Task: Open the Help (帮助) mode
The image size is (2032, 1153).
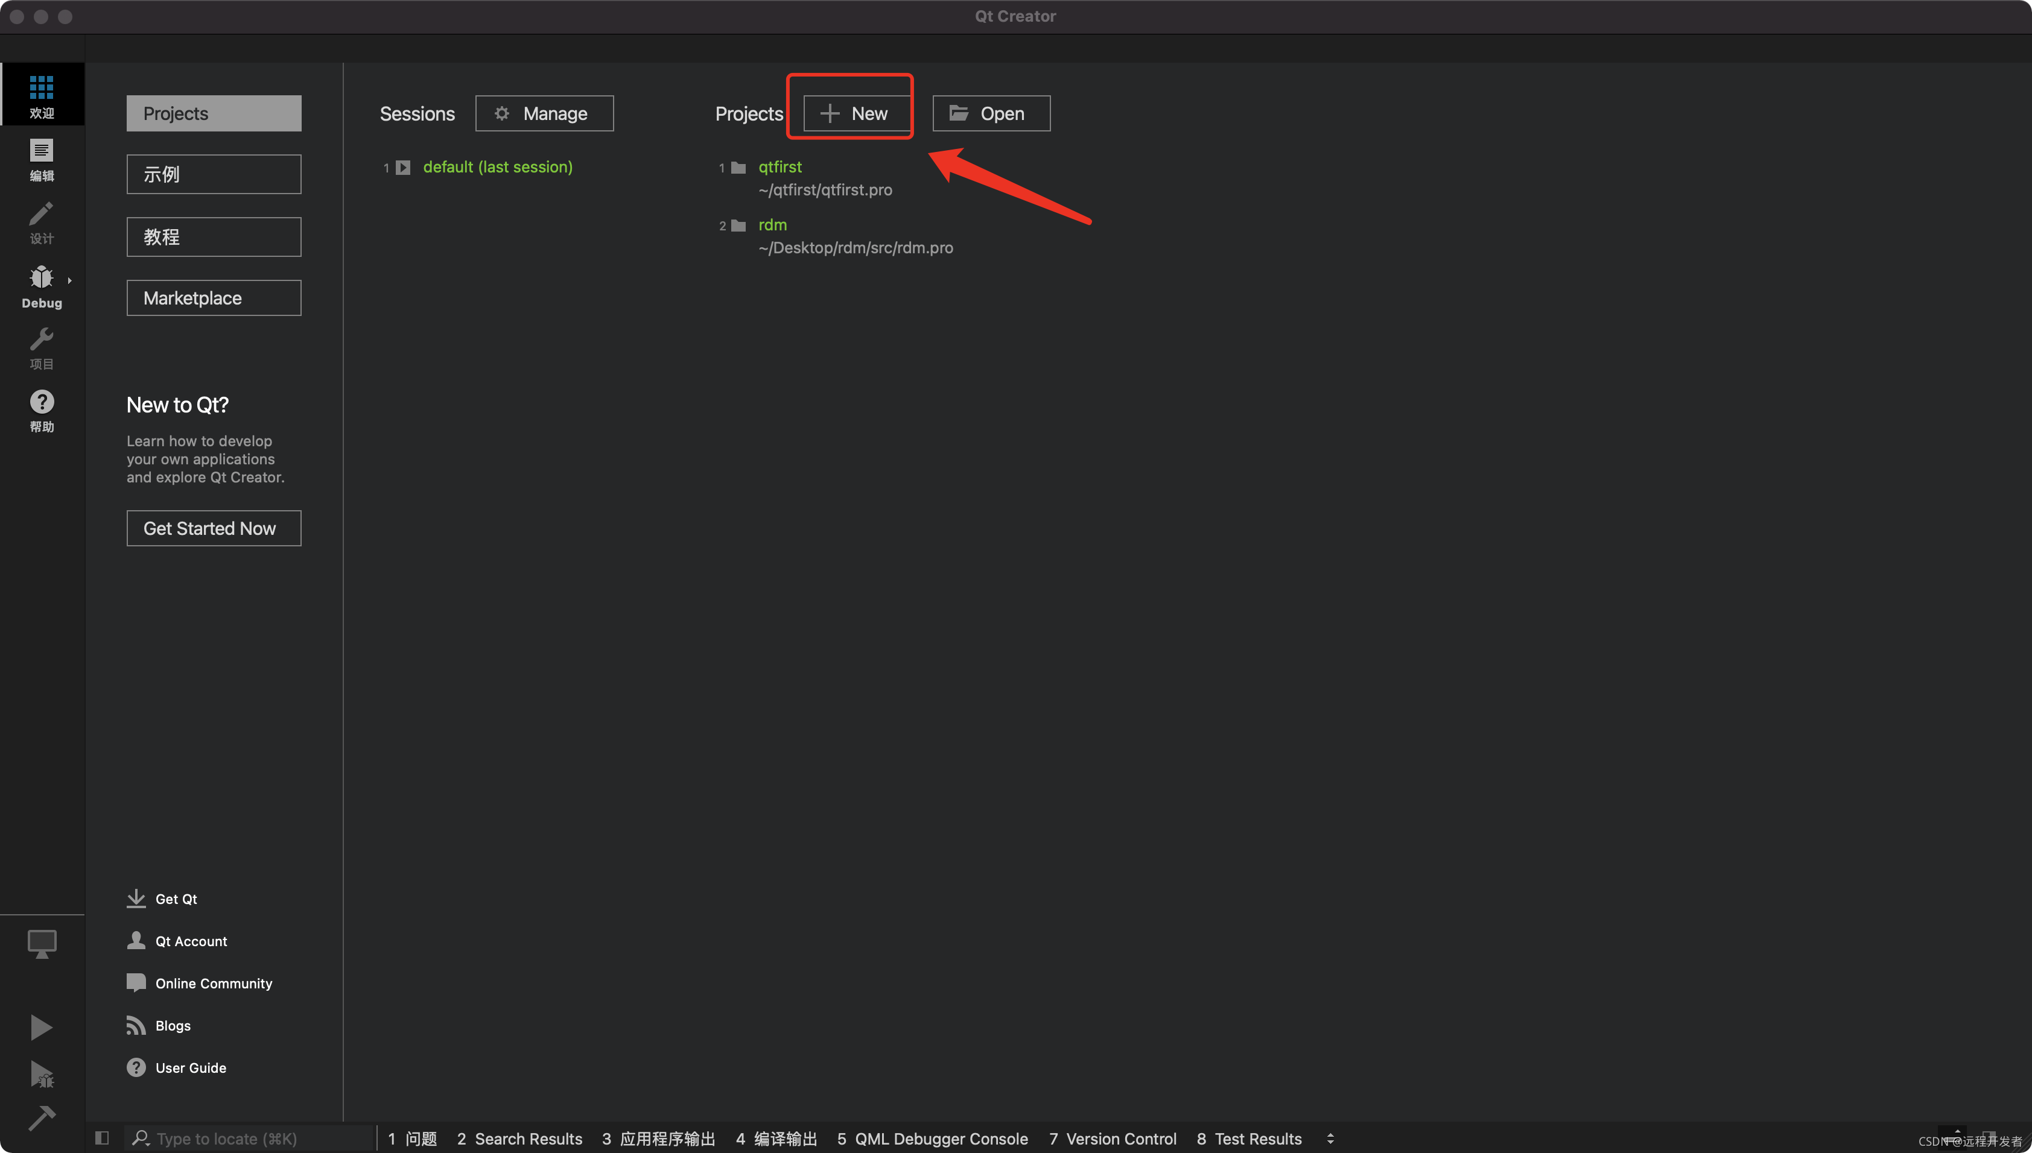Action: pos(41,410)
